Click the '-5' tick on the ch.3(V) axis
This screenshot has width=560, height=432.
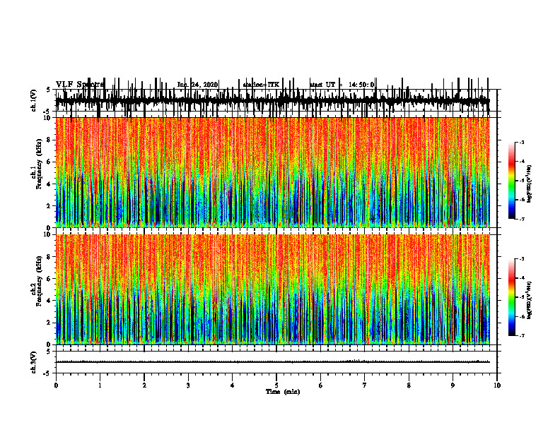(47, 373)
